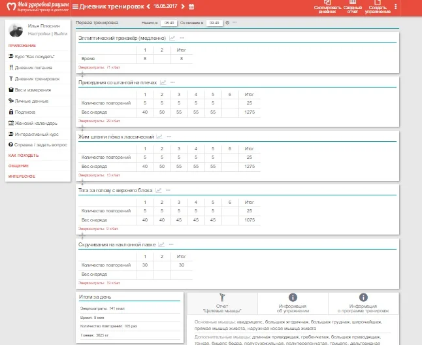Open the hamburger menu beside Дневник тренировок

(75, 7)
